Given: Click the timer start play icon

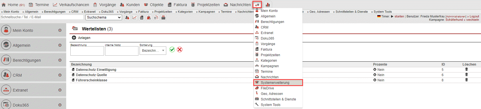Looking at the screenshot, I should 392,16.
